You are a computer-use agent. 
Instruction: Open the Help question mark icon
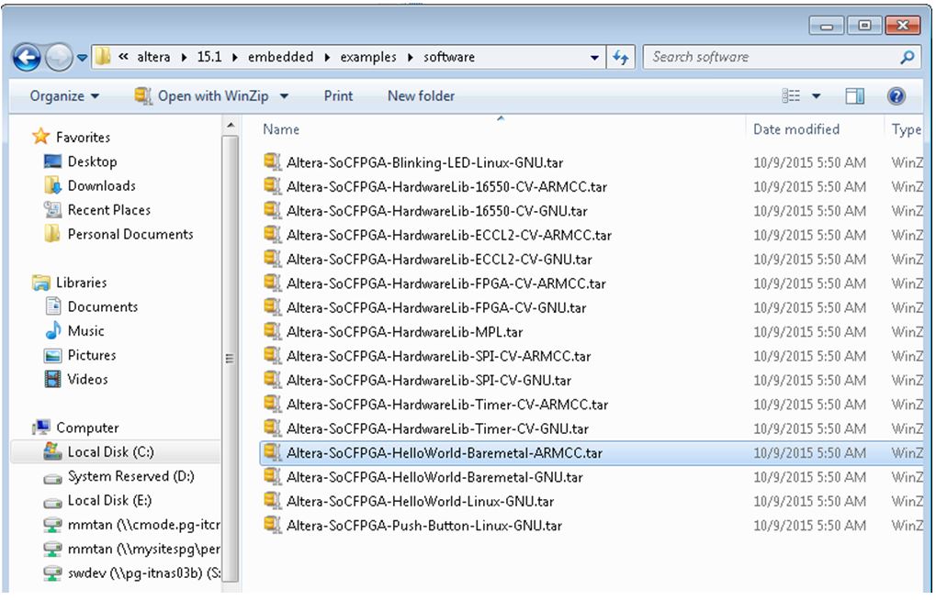point(896,96)
